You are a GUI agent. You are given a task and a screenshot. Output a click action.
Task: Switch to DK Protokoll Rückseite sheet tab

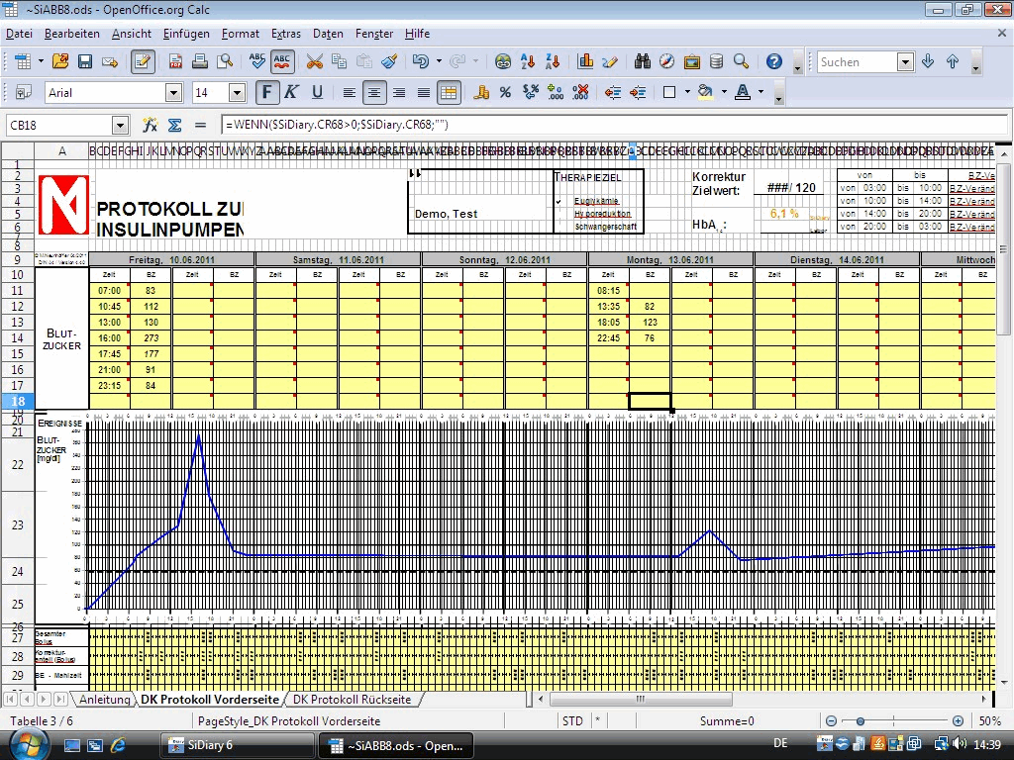click(352, 700)
